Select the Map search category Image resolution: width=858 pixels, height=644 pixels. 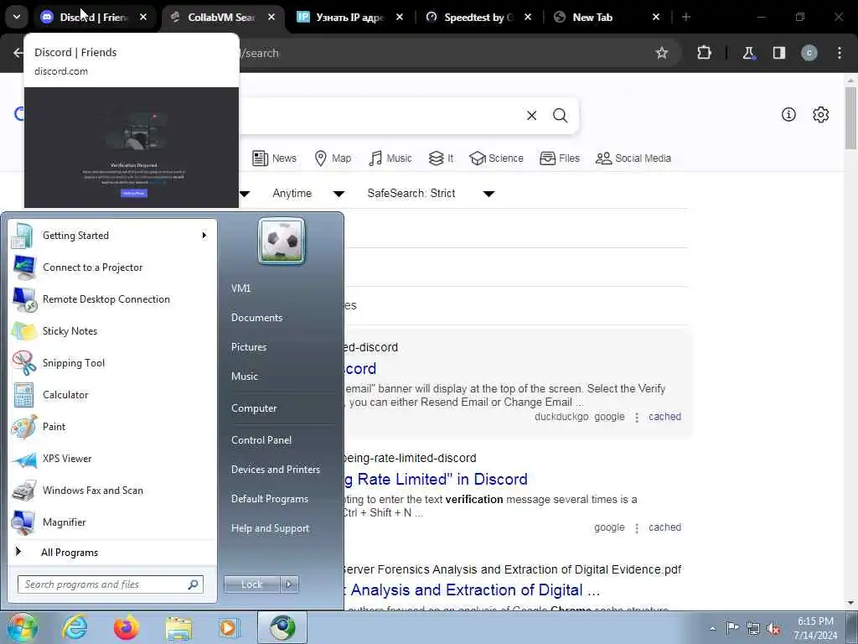tap(333, 158)
